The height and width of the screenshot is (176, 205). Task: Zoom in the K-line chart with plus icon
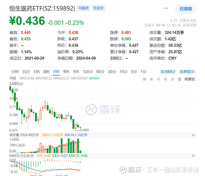tap(151, 79)
